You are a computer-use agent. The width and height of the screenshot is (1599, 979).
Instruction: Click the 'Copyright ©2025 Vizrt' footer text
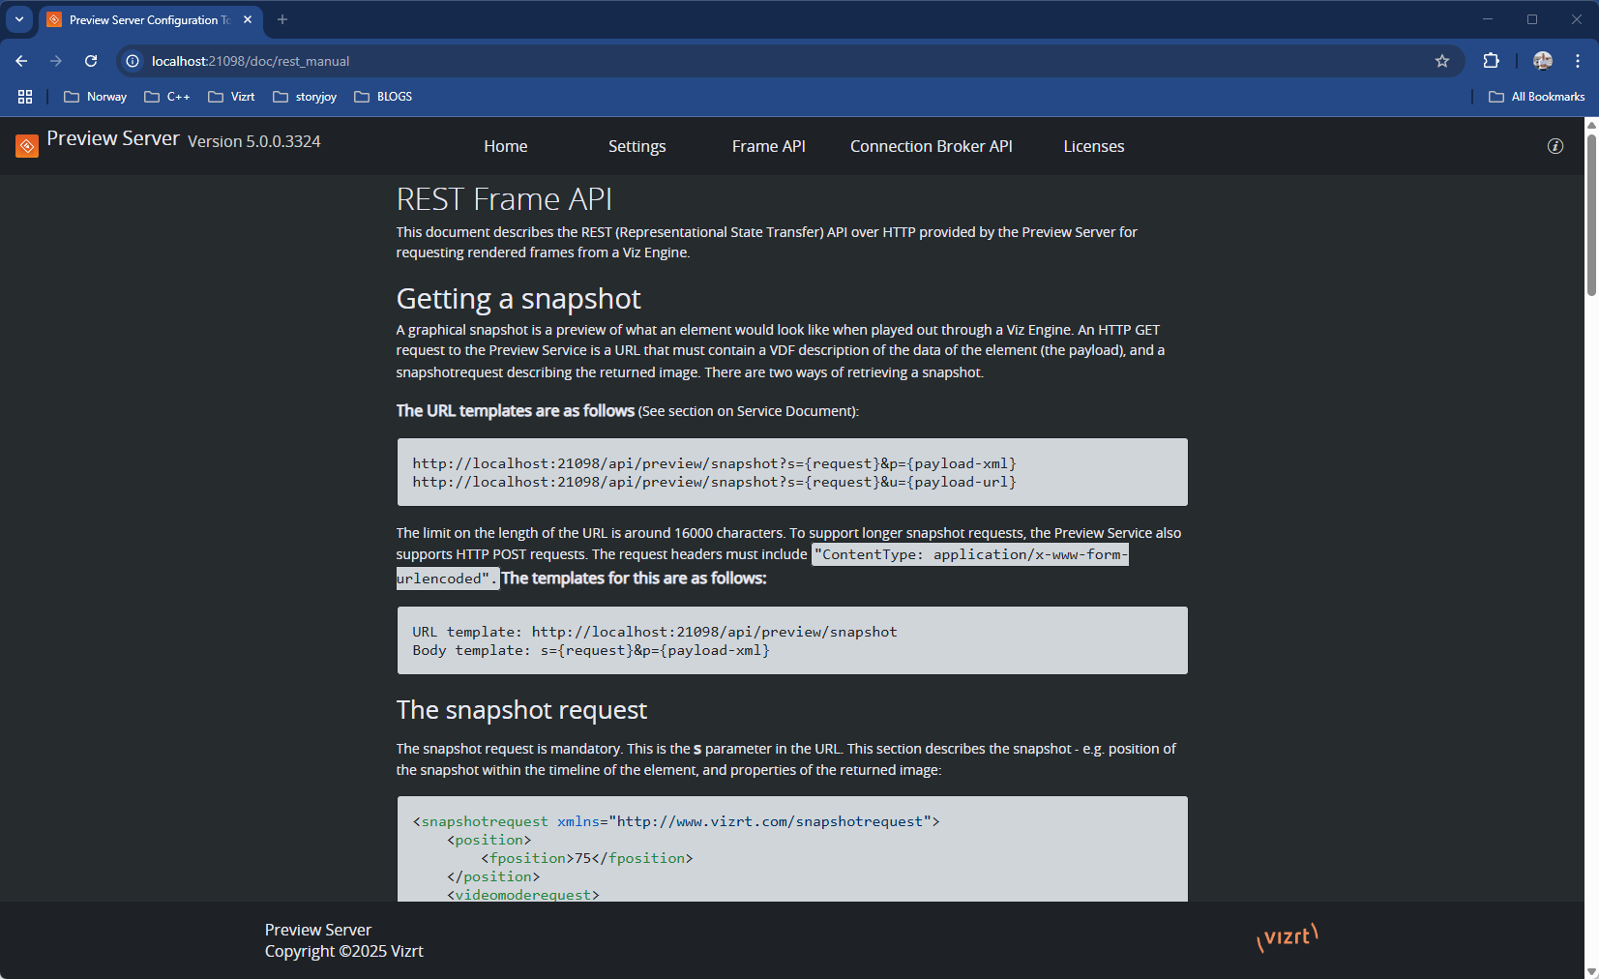(x=344, y=951)
